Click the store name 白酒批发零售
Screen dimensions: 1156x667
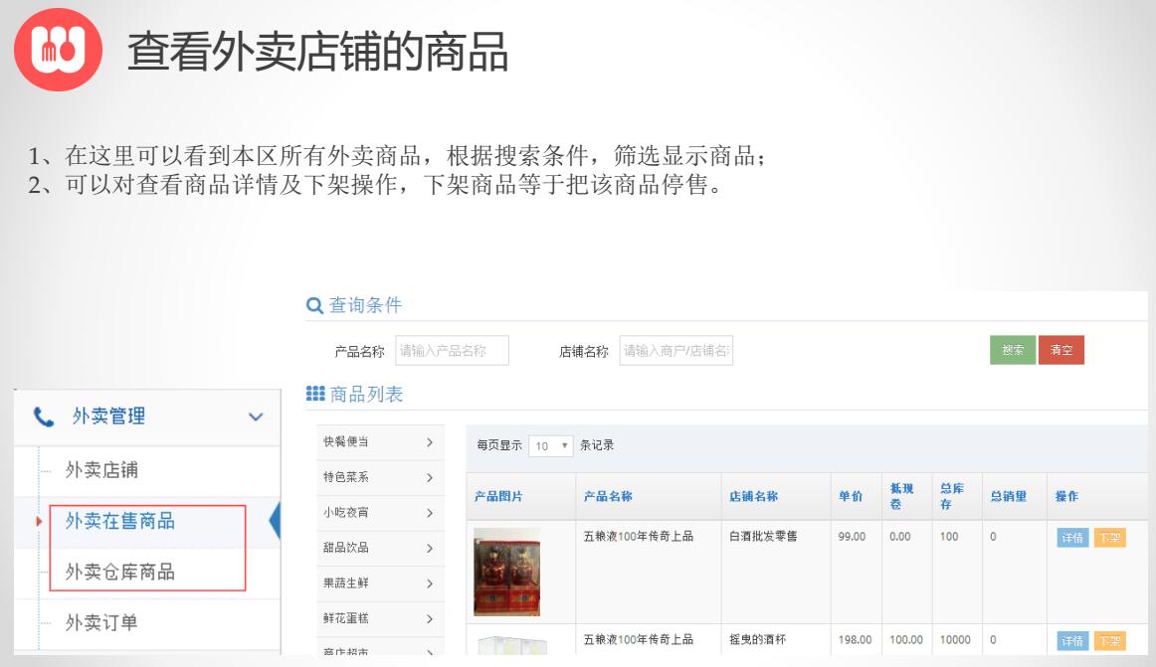[x=763, y=537]
